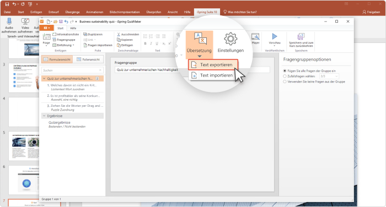Switch to the QuizMaker Hilfe tab
Image resolution: width=386 pixels, height=207 pixels.
[x=73, y=28]
